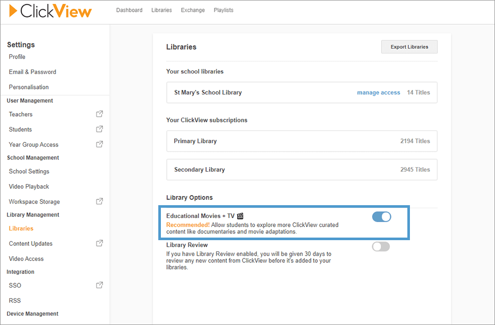
Task: Select Libraries in the top navigation
Action: [x=161, y=10]
